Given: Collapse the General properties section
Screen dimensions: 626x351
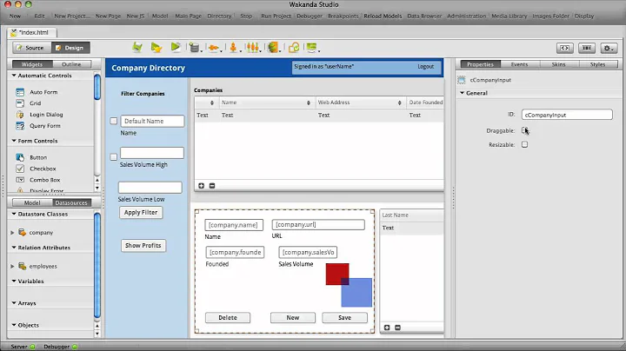Looking at the screenshot, I should point(463,93).
